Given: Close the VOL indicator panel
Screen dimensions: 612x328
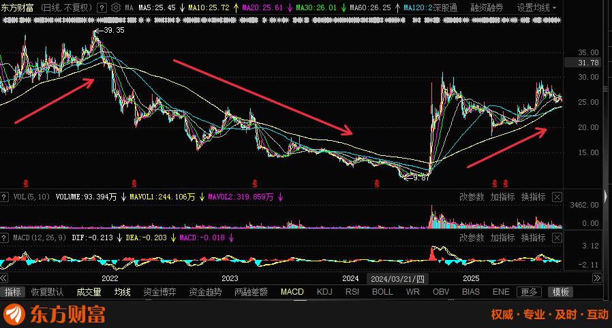Looking at the screenshot, I should [557, 197].
